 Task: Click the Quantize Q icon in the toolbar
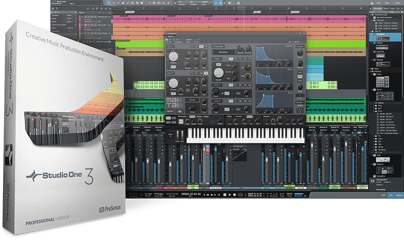(x=164, y=3)
